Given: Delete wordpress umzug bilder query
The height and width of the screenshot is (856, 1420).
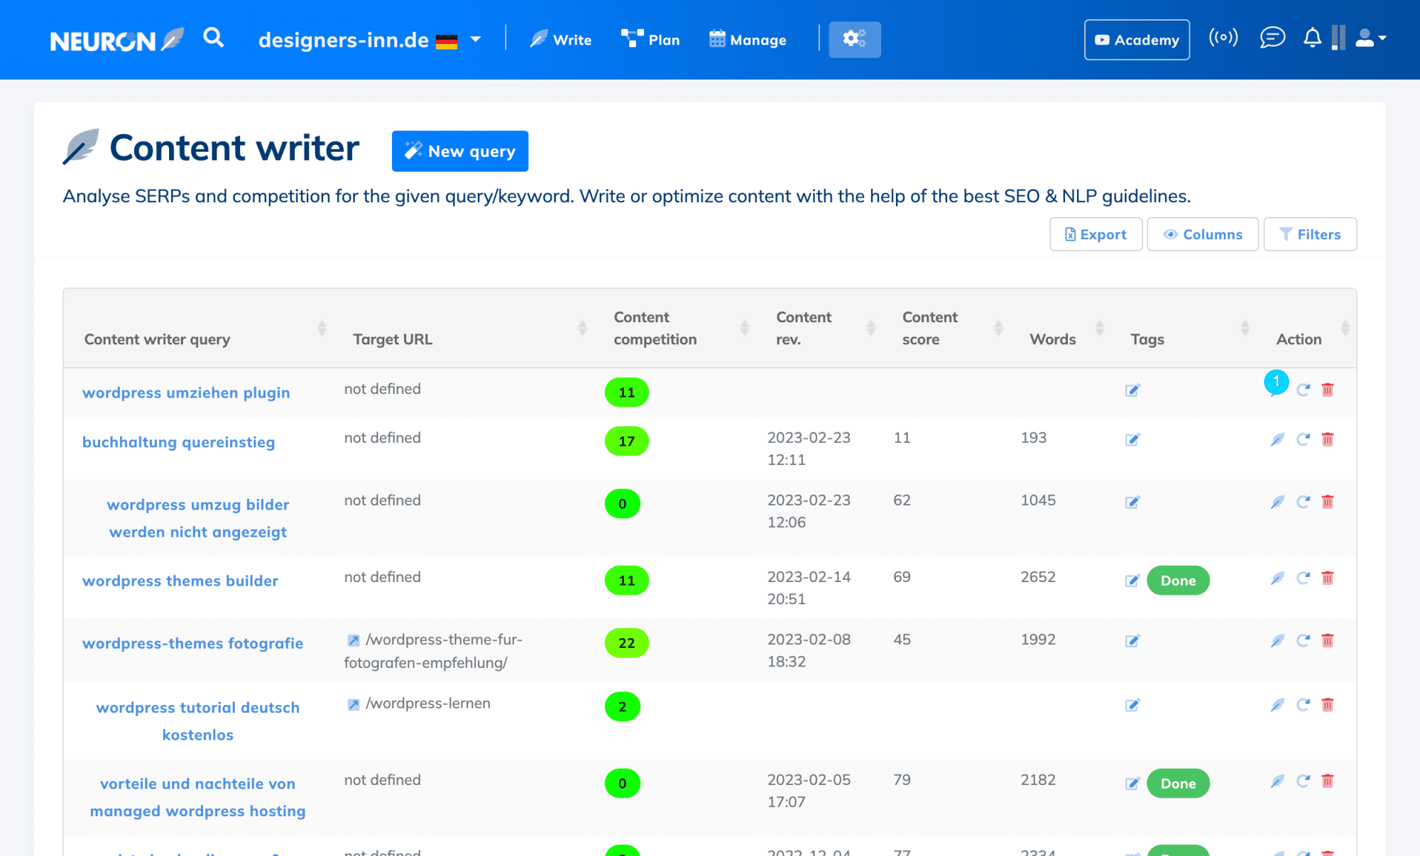Looking at the screenshot, I should pos(1328,502).
